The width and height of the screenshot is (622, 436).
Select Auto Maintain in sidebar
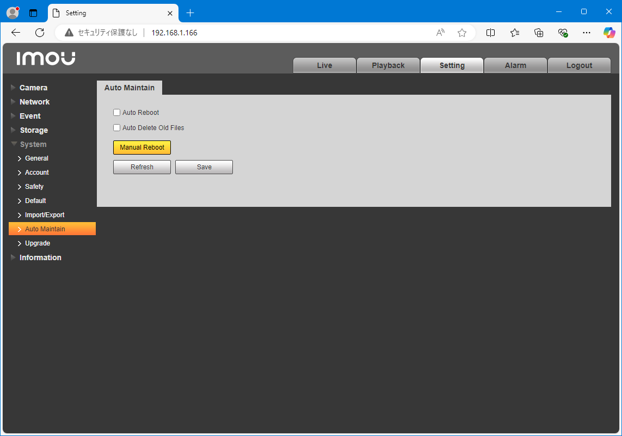coord(52,229)
